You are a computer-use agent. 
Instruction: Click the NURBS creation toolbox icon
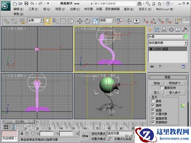[183, 106]
